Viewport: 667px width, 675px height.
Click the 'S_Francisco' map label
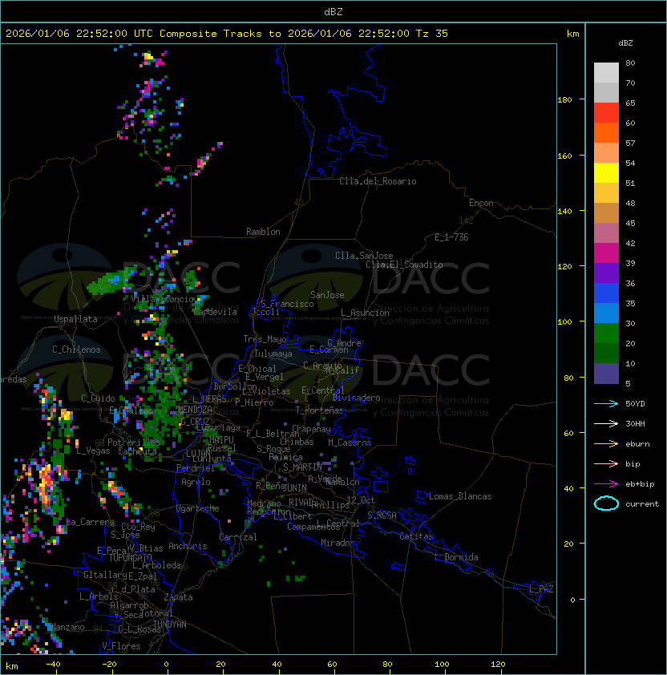point(287,304)
